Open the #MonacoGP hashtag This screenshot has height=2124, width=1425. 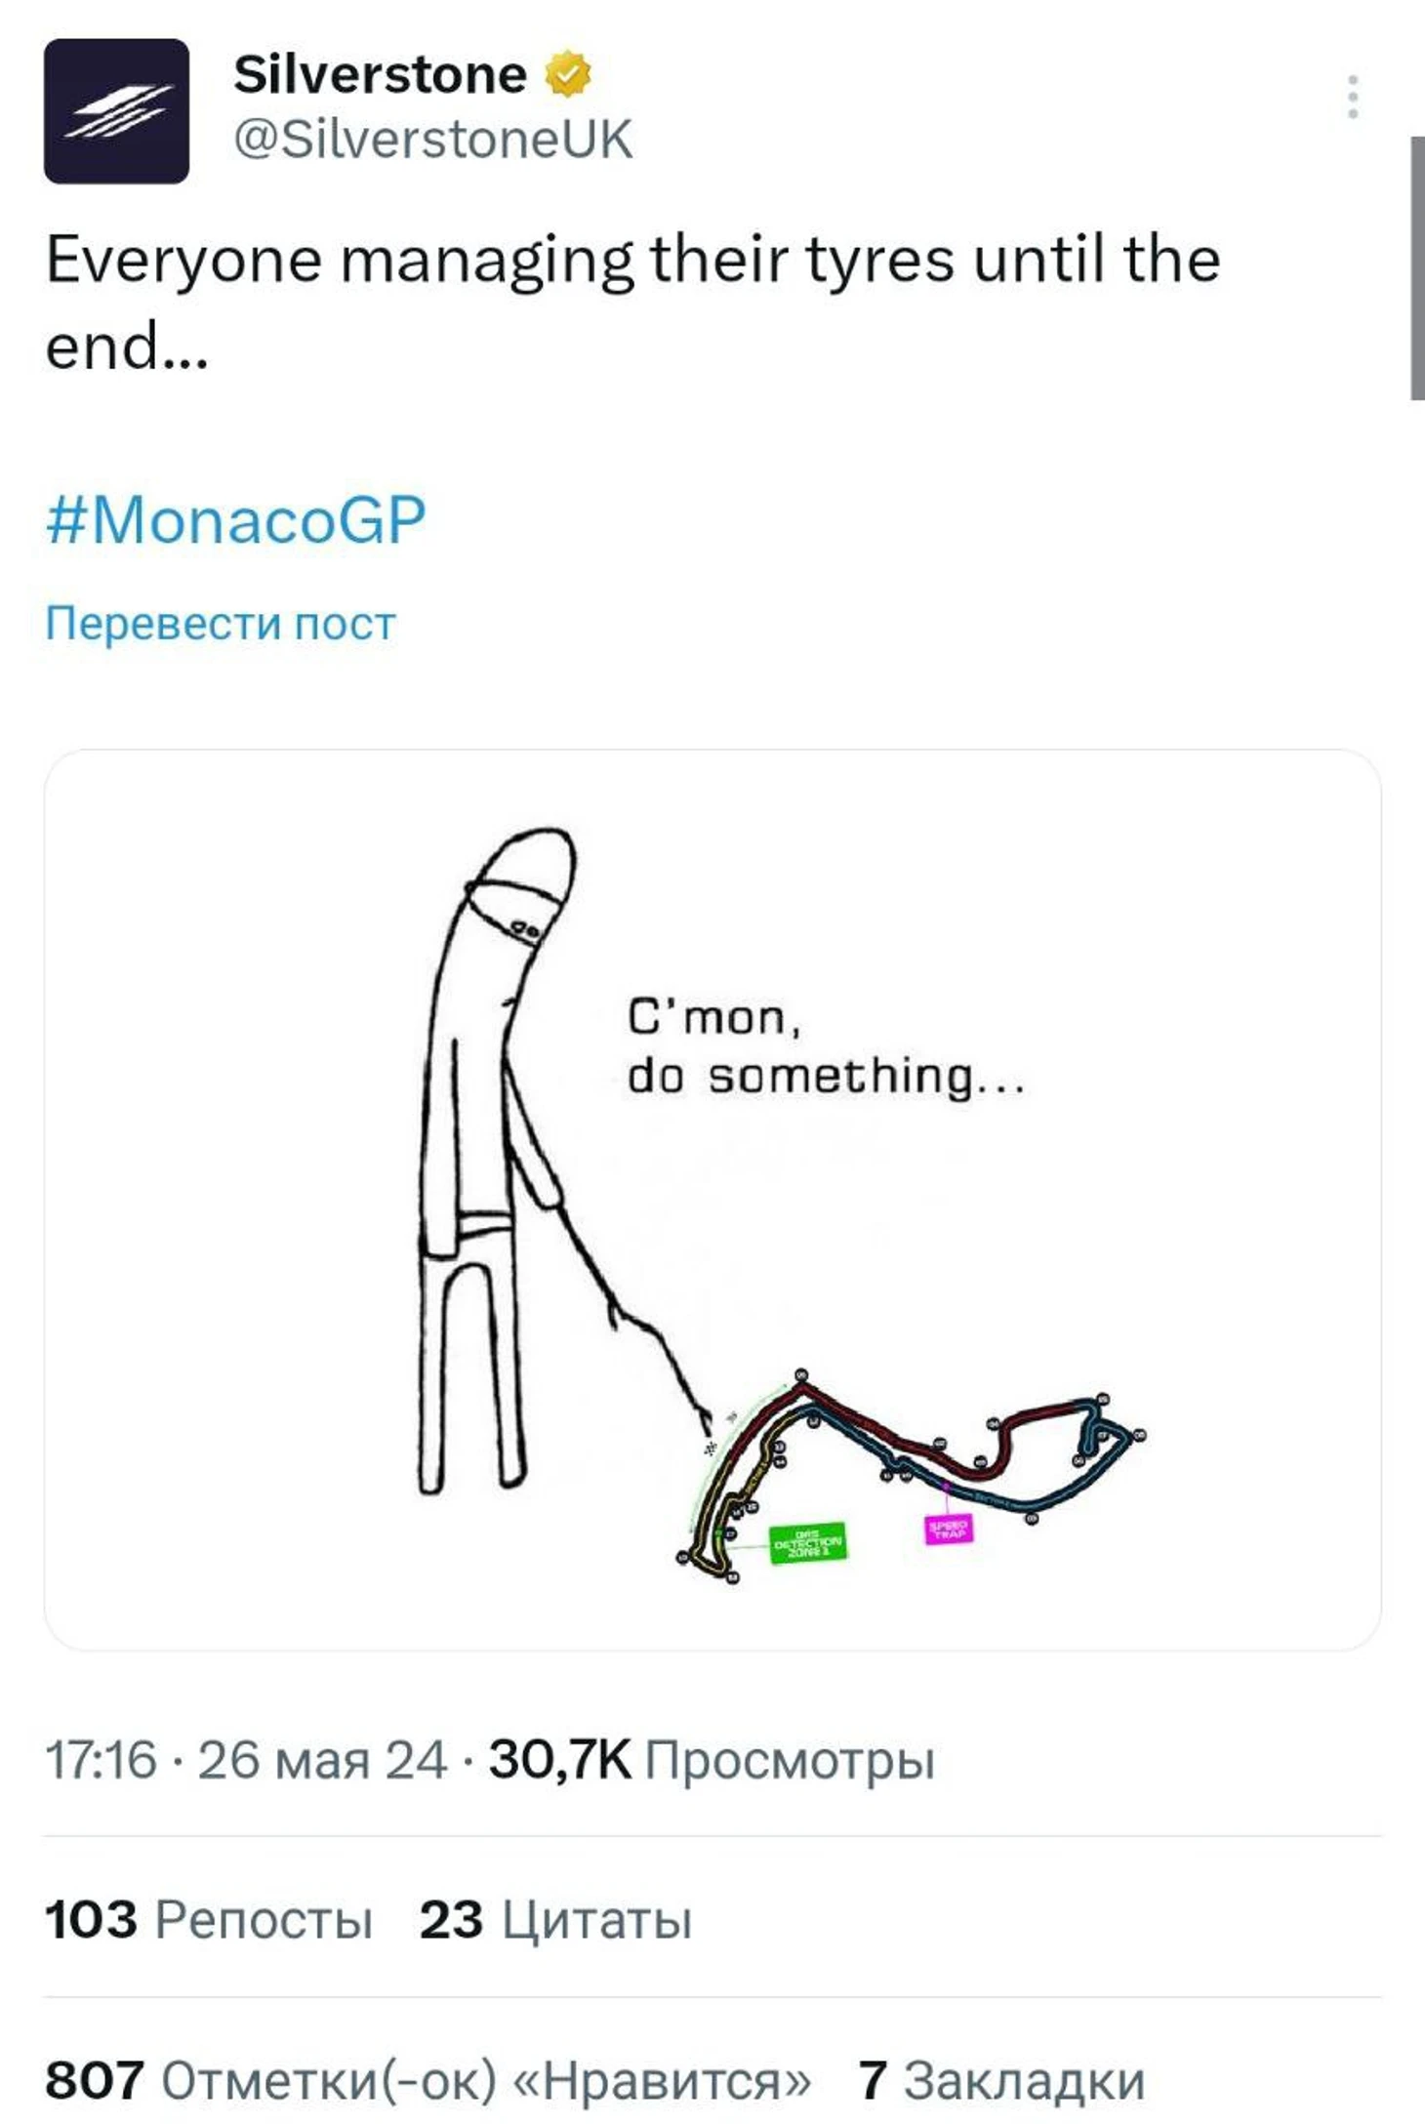(x=236, y=519)
